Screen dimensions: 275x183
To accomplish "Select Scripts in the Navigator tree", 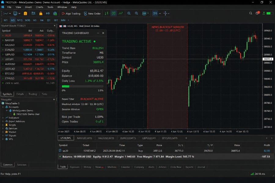I will (12, 125).
